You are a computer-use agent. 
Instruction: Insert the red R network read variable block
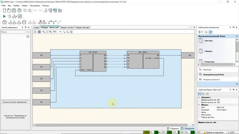(44, 22)
